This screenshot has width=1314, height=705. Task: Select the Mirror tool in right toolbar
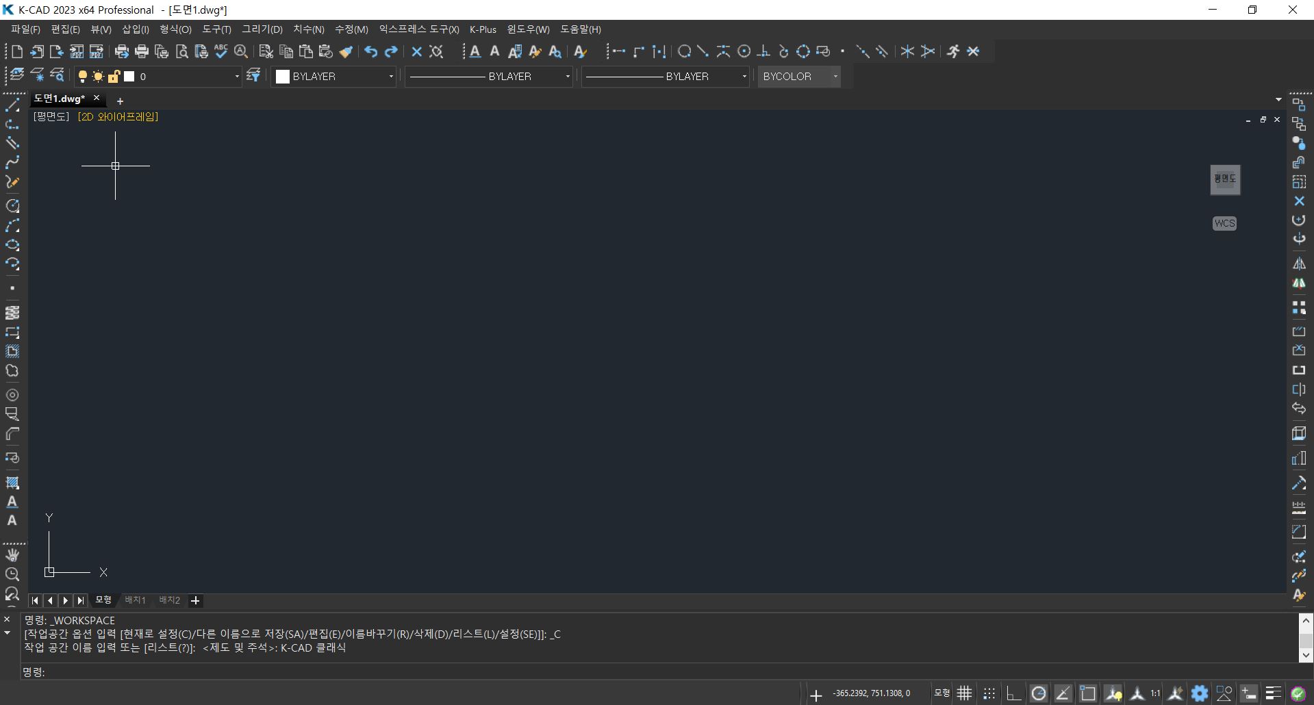point(1299,264)
